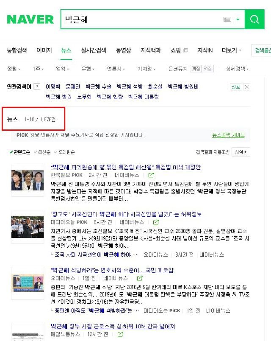
Task: Open the on-screen keyboard icon in search box
Action: (x=227, y=20)
